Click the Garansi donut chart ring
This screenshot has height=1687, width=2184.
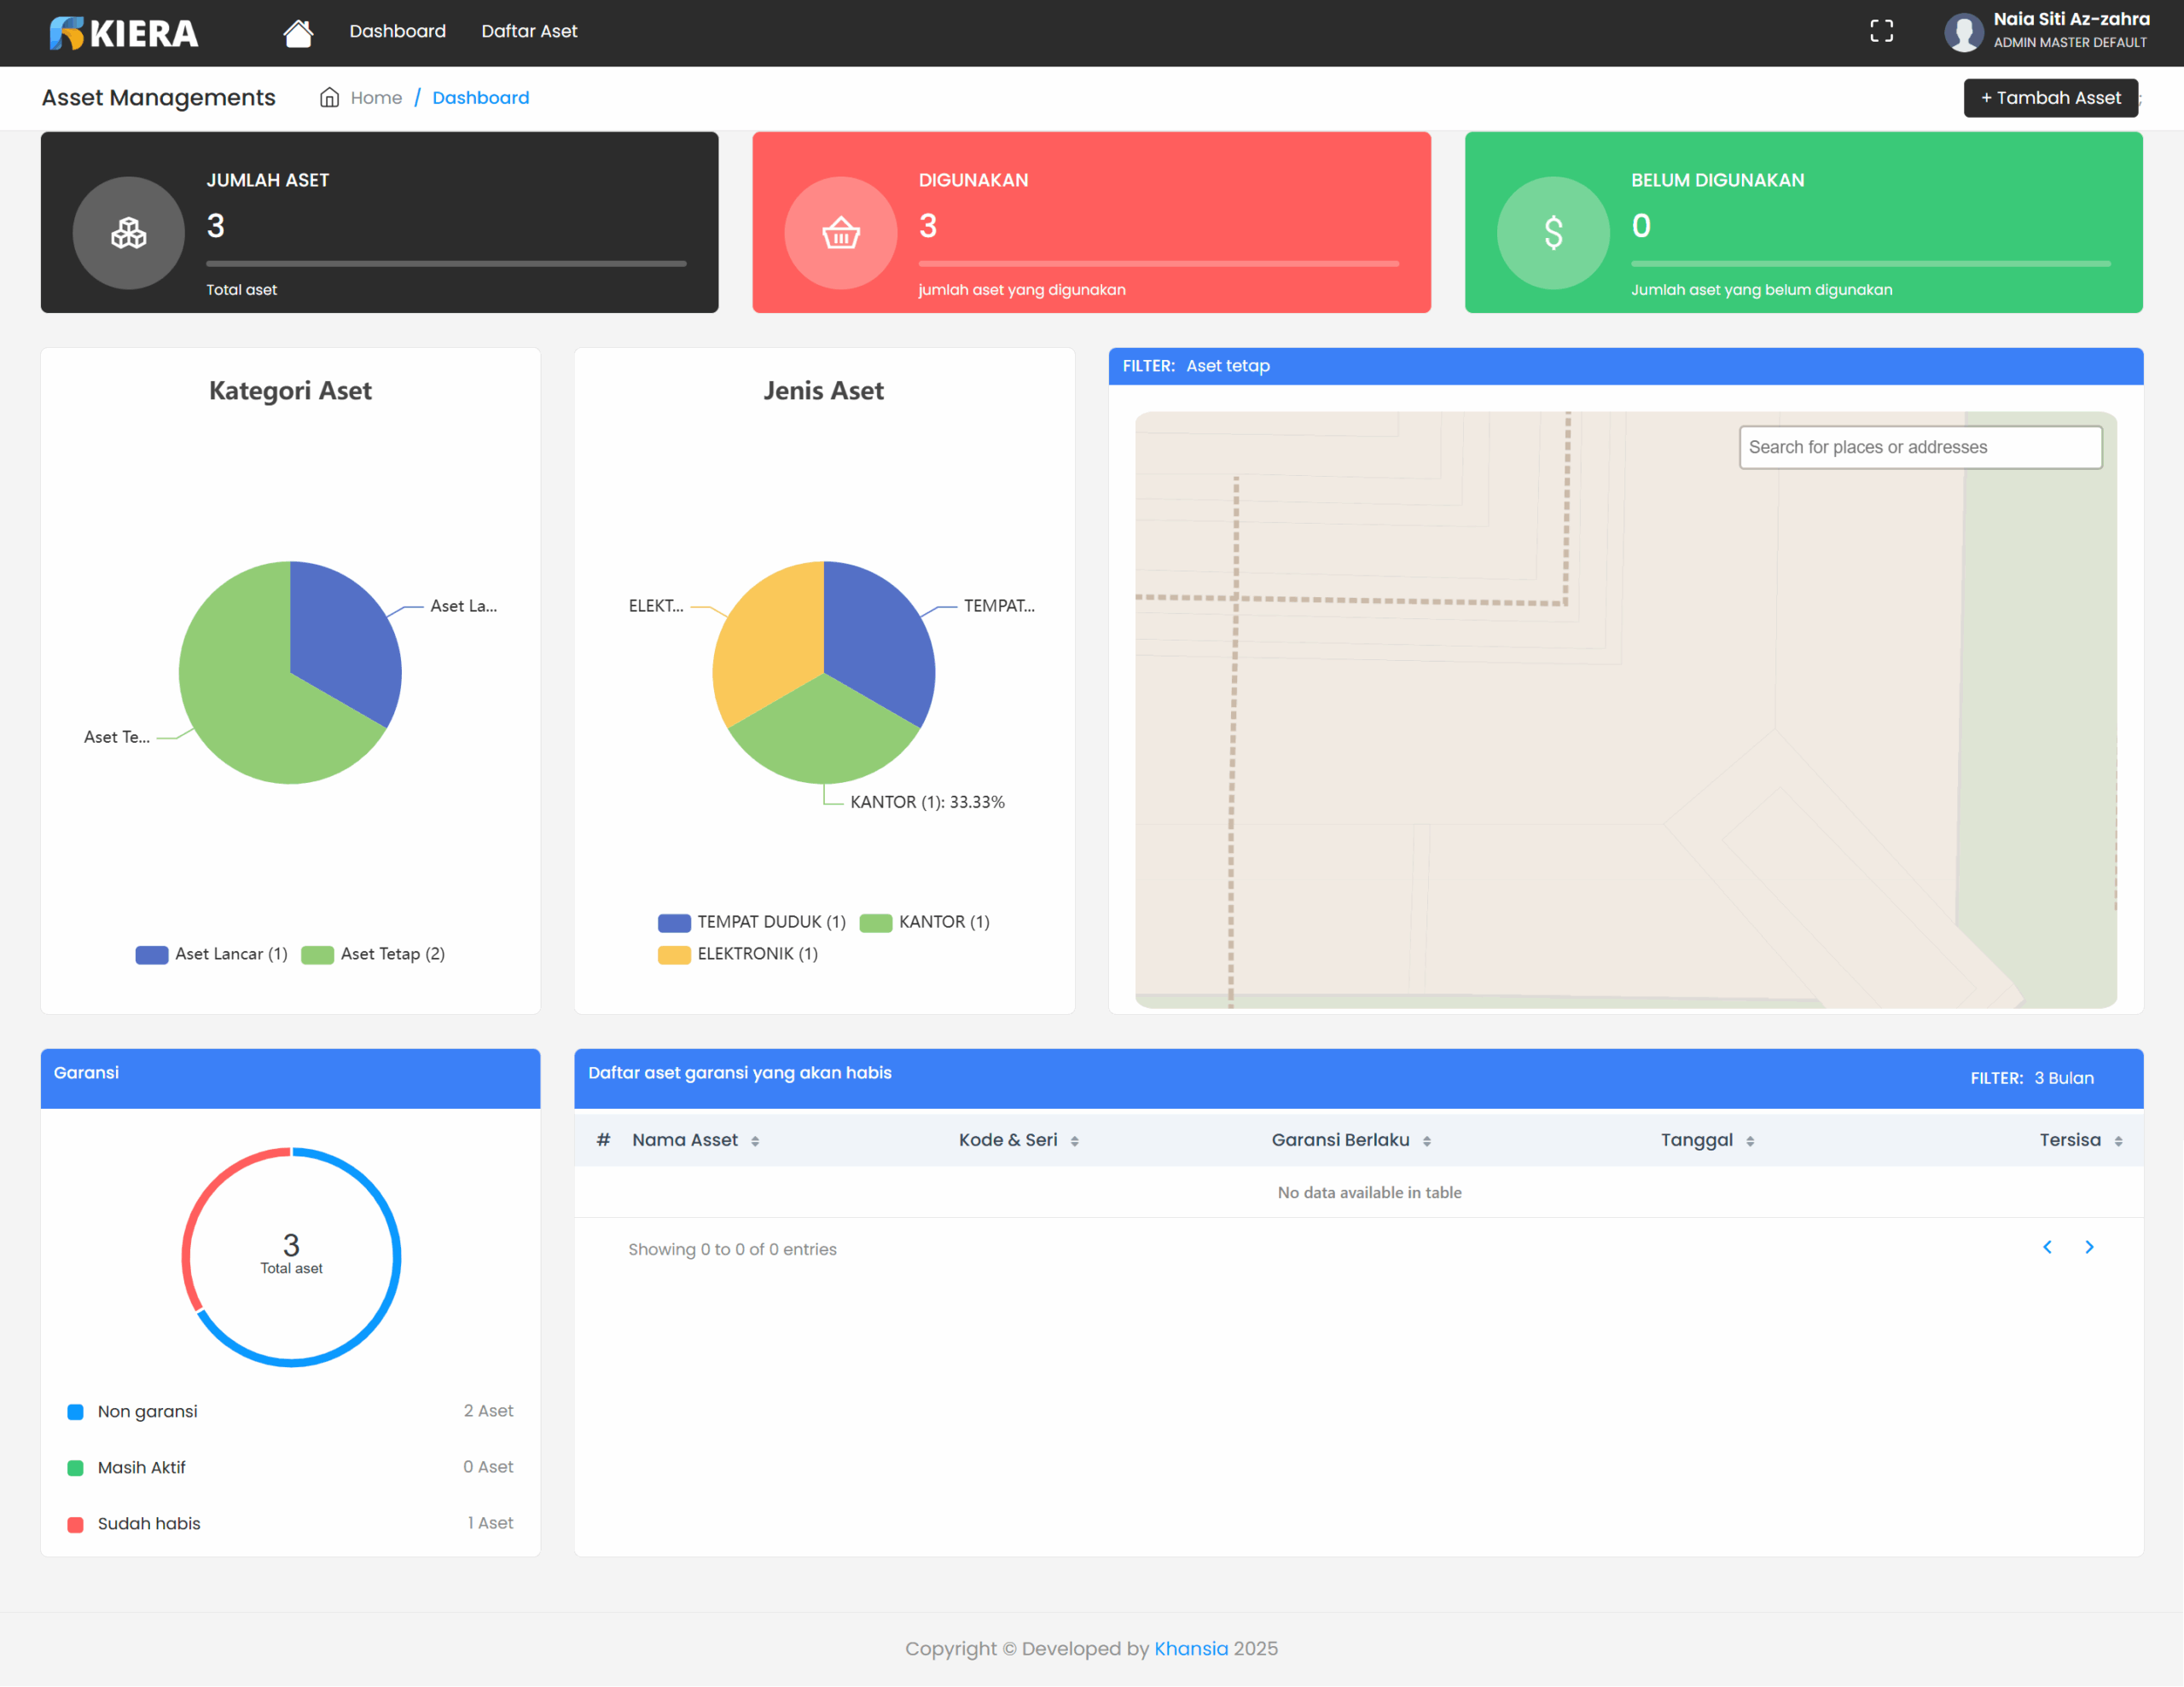pyautogui.click(x=398, y=1257)
